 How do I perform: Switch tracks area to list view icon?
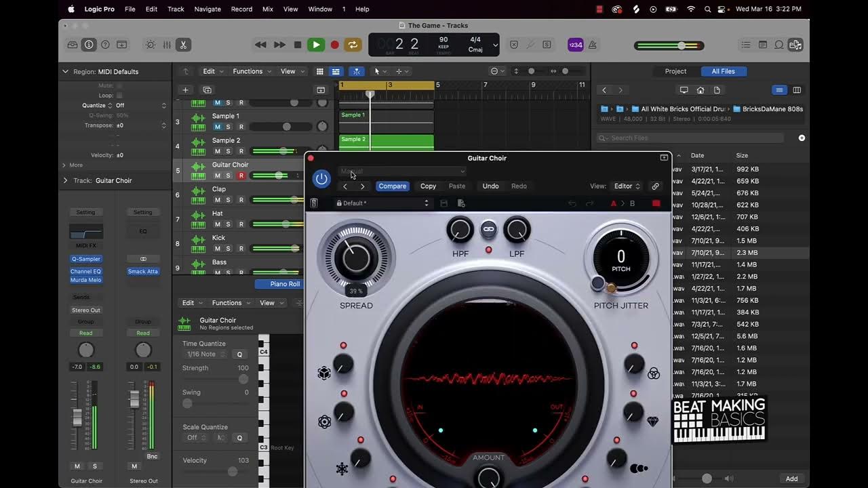click(336, 71)
